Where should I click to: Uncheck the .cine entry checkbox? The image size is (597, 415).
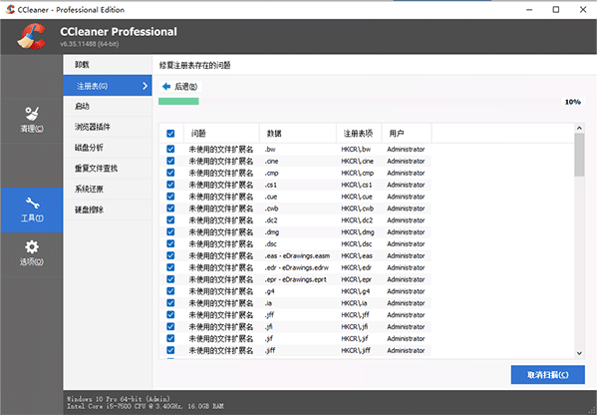point(170,161)
